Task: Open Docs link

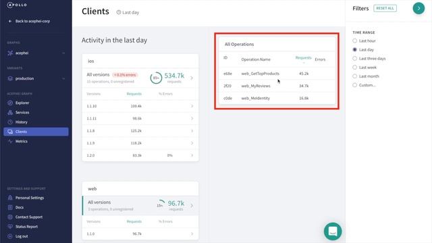Action: [x=20, y=207]
